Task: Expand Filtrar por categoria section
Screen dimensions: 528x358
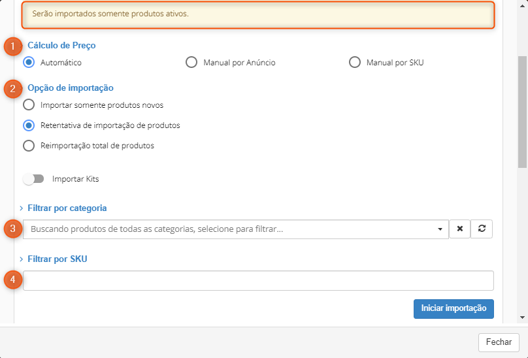Action: point(67,208)
